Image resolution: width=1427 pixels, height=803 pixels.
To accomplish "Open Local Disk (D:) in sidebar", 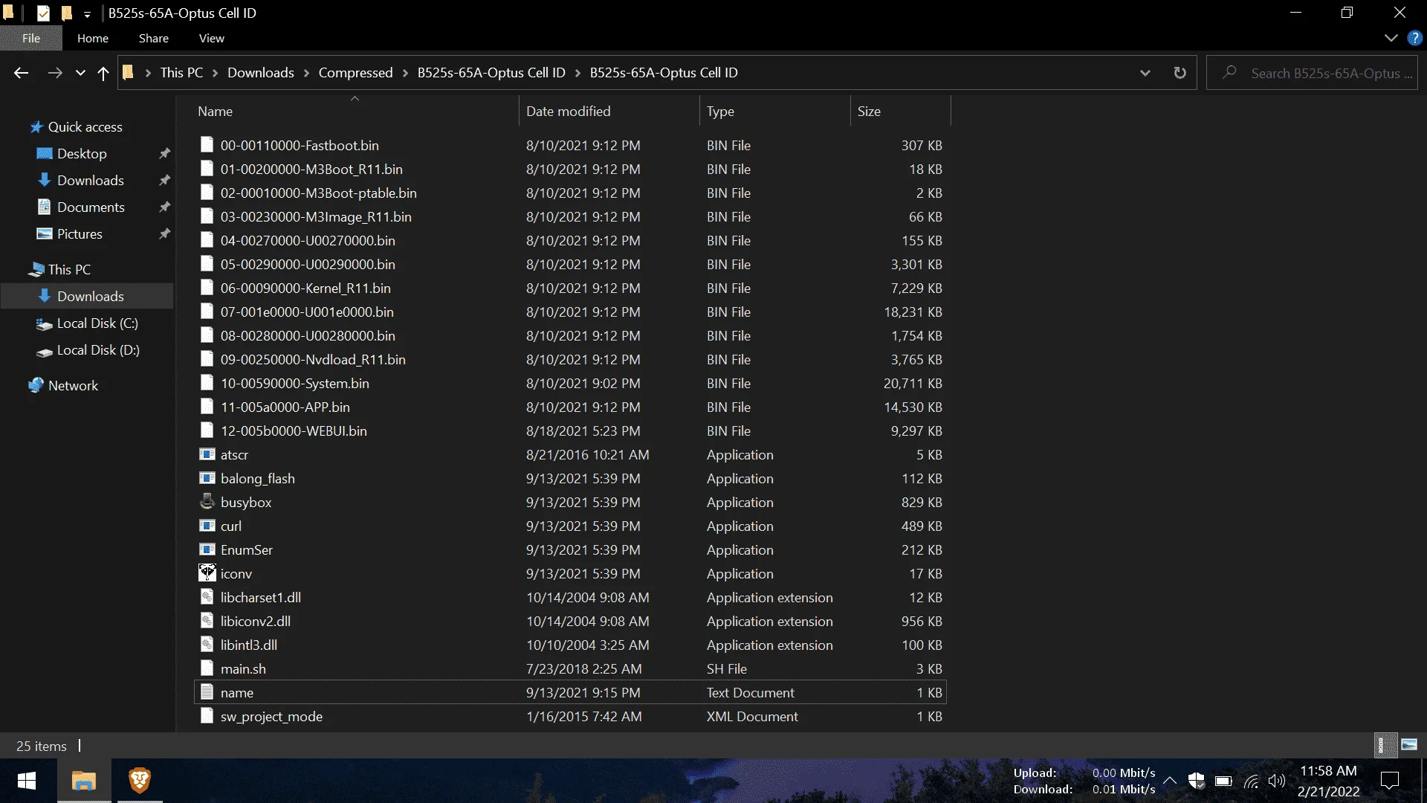I will [x=98, y=350].
